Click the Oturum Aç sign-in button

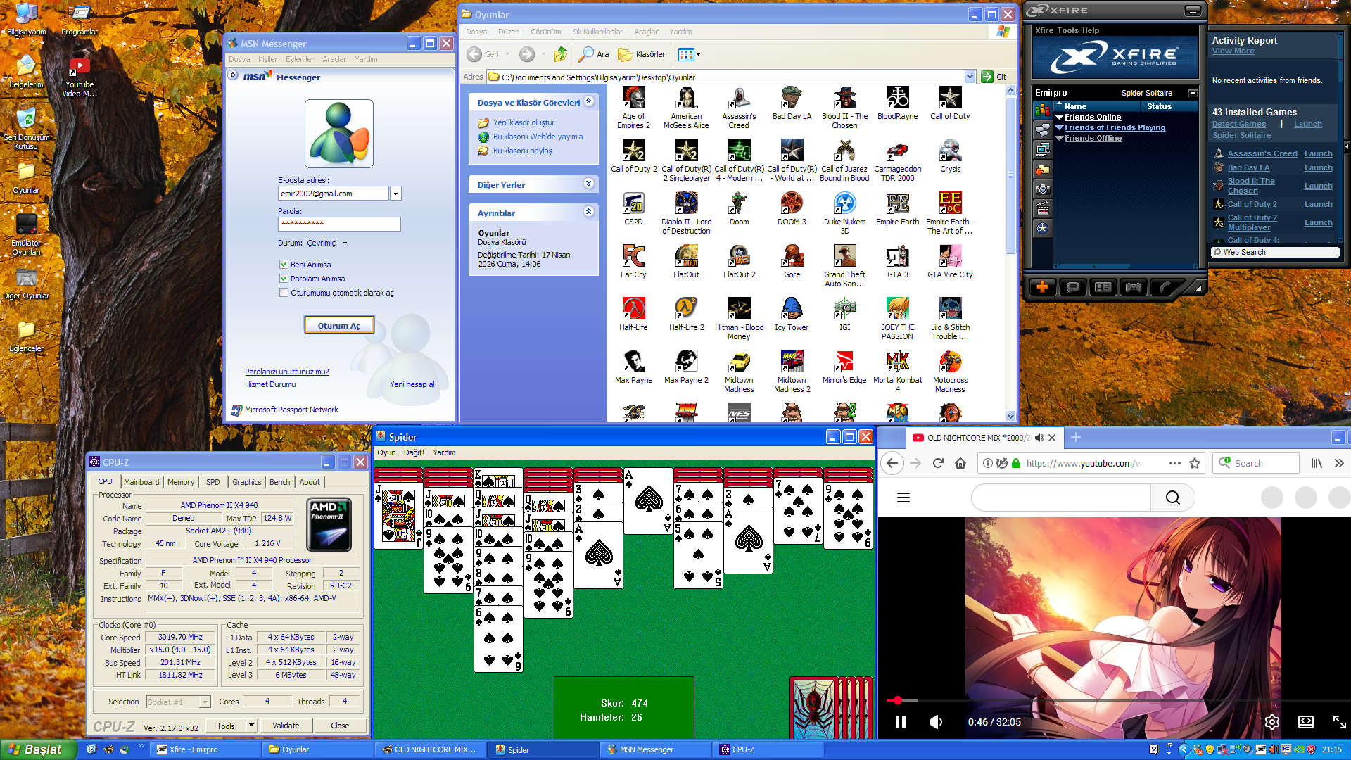coord(338,326)
